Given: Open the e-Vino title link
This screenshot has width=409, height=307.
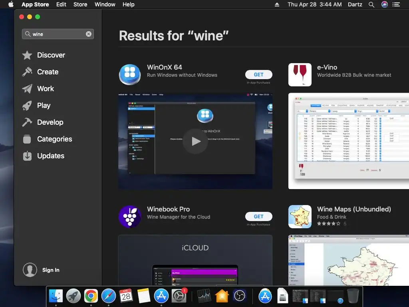Looking at the screenshot, I should pyautogui.click(x=327, y=67).
